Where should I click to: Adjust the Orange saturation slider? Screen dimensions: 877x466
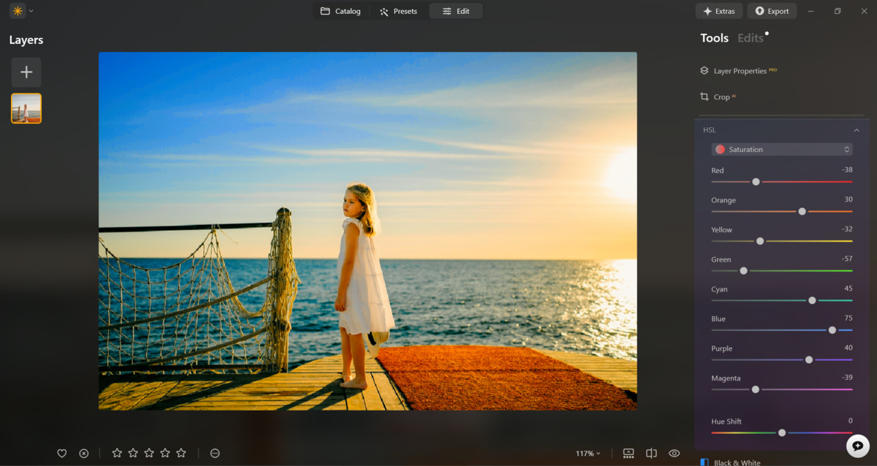802,211
